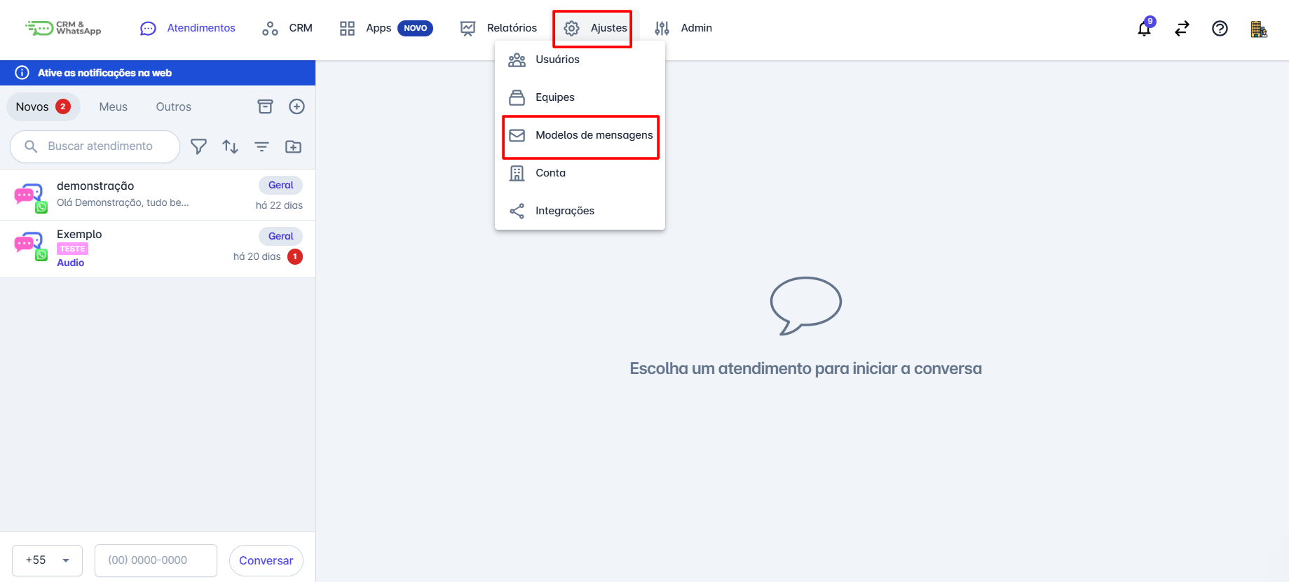Expand the +55 country code dropdown

(48, 560)
